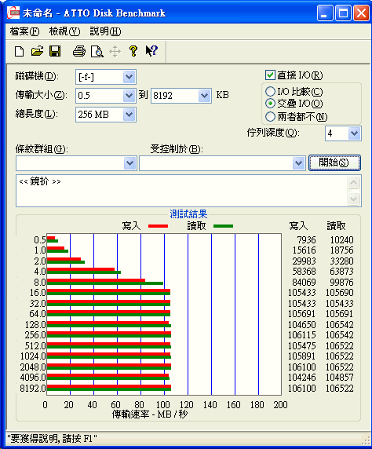The width and height of the screenshot is (372, 449).
Task: Click inside the description text box
Action: 181,191
